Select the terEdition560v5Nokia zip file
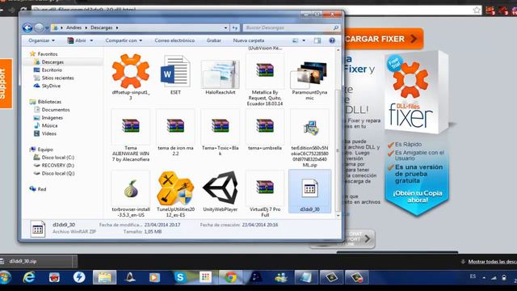This screenshot has width=517, height=291. 309,138
